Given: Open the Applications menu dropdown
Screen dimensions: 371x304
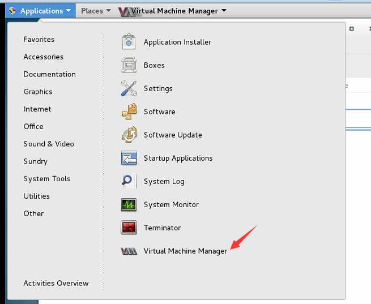Looking at the screenshot, I should click(40, 11).
